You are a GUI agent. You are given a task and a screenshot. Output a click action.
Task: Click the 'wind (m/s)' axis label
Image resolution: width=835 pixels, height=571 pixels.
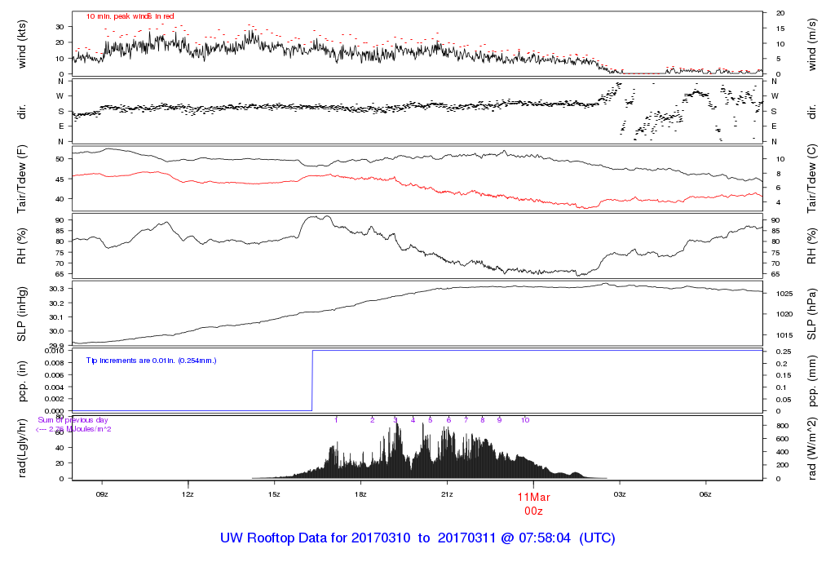(x=811, y=44)
